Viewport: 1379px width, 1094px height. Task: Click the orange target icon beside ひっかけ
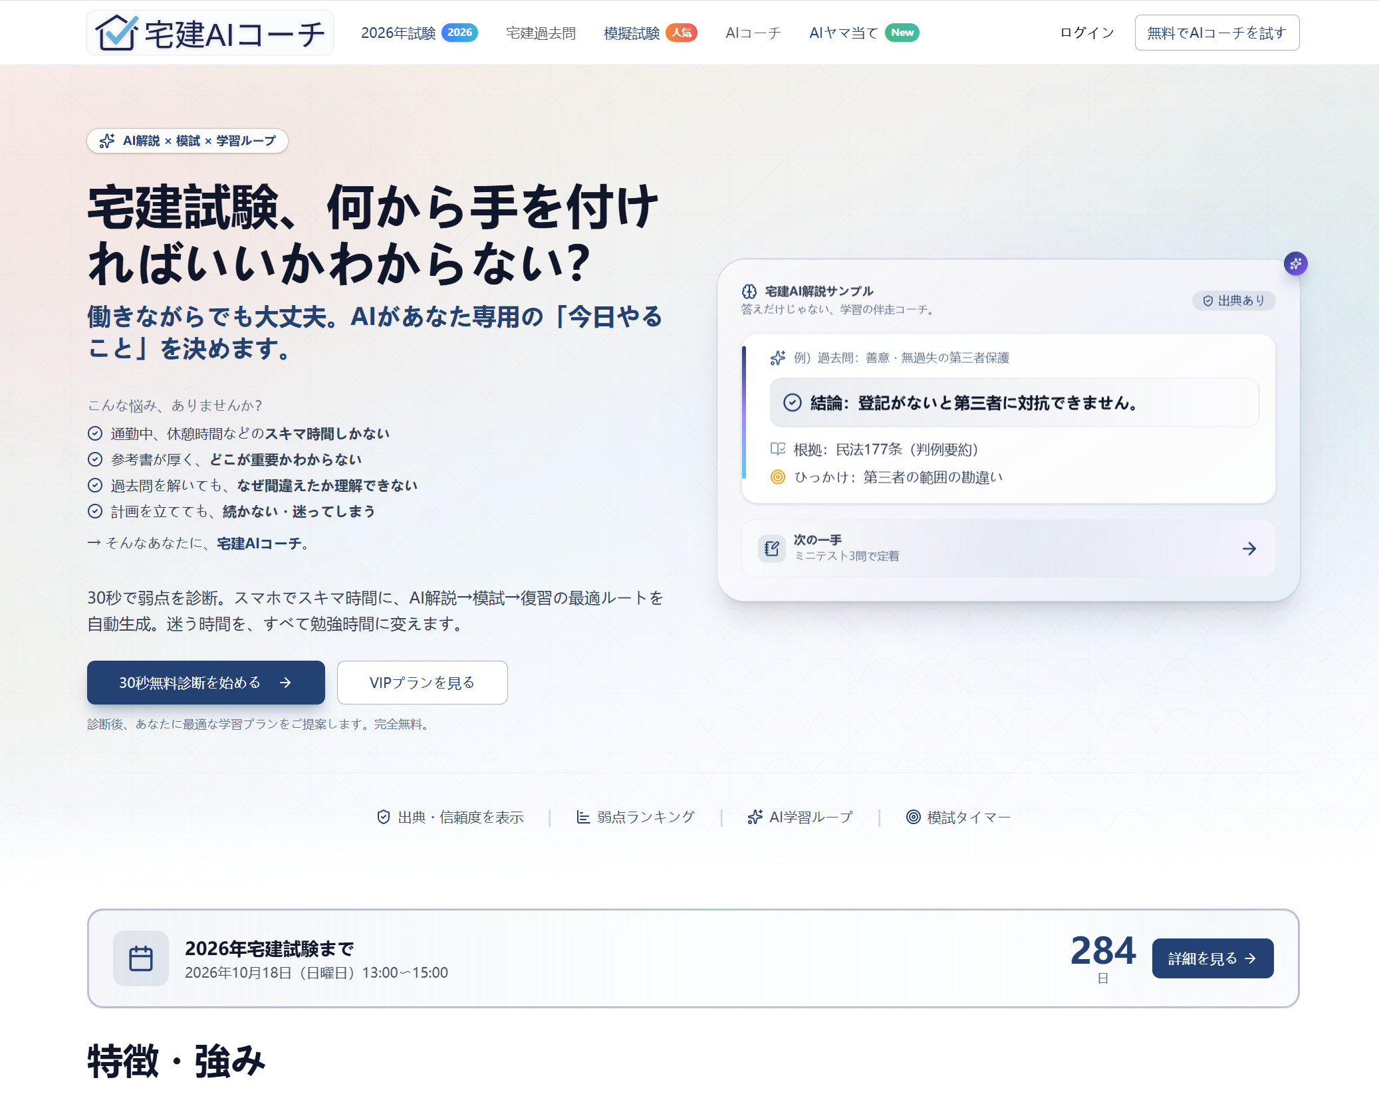[777, 477]
